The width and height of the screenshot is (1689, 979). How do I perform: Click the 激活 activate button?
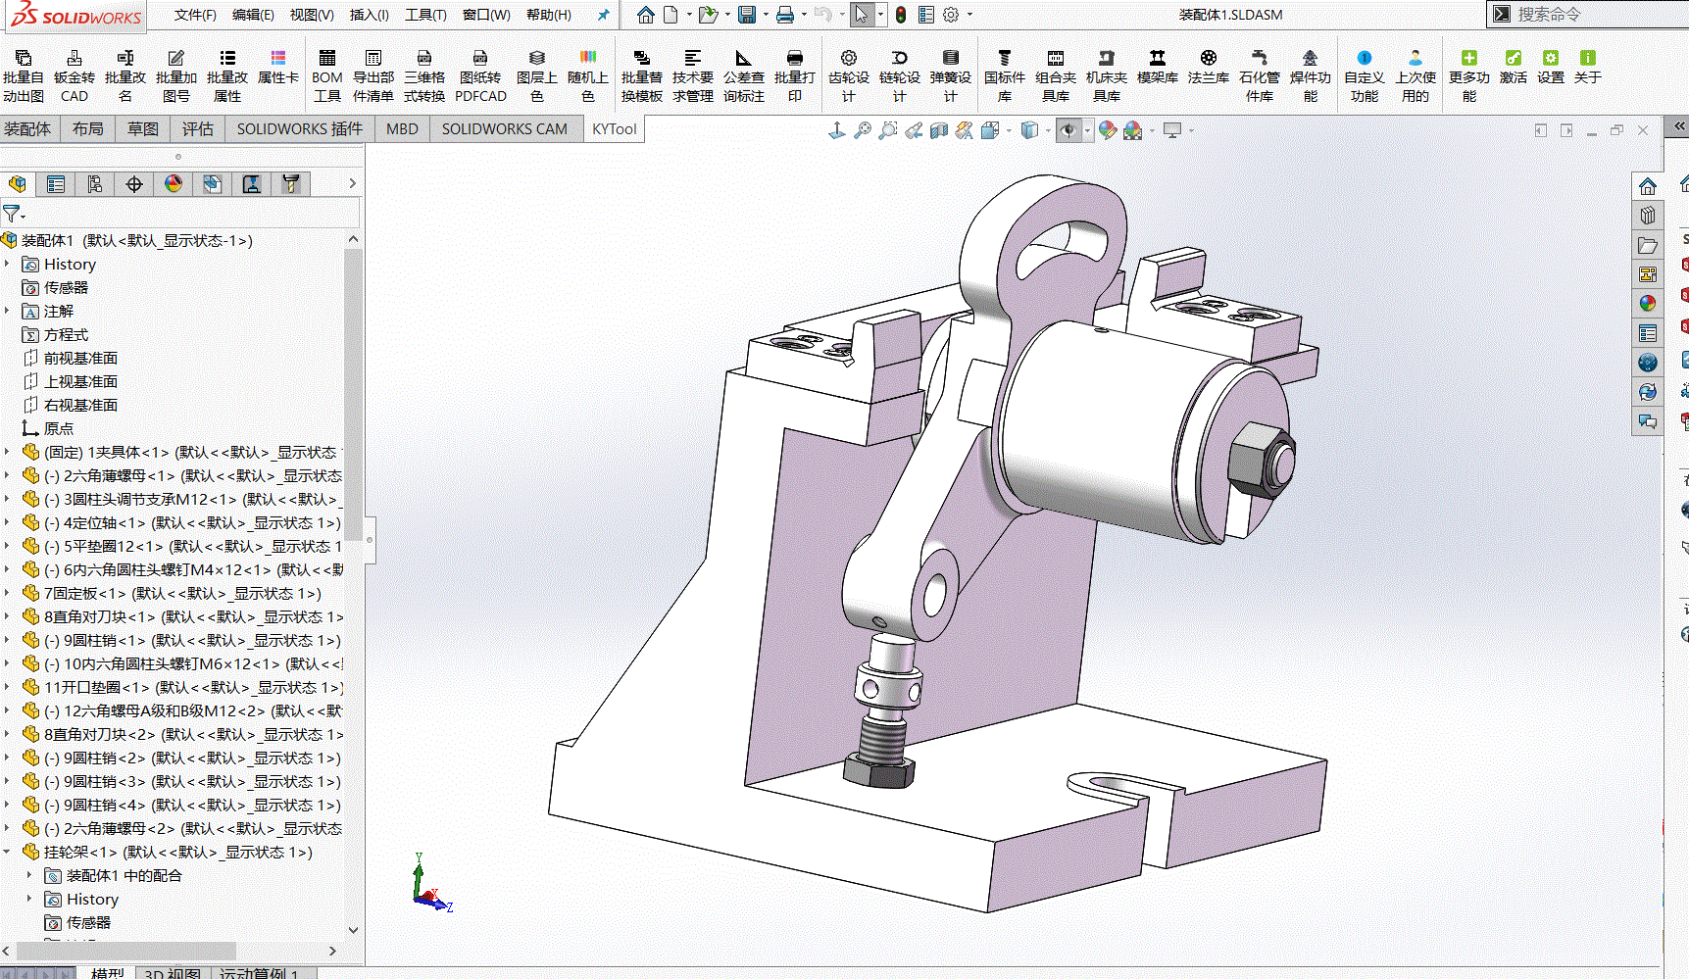pyautogui.click(x=1513, y=67)
